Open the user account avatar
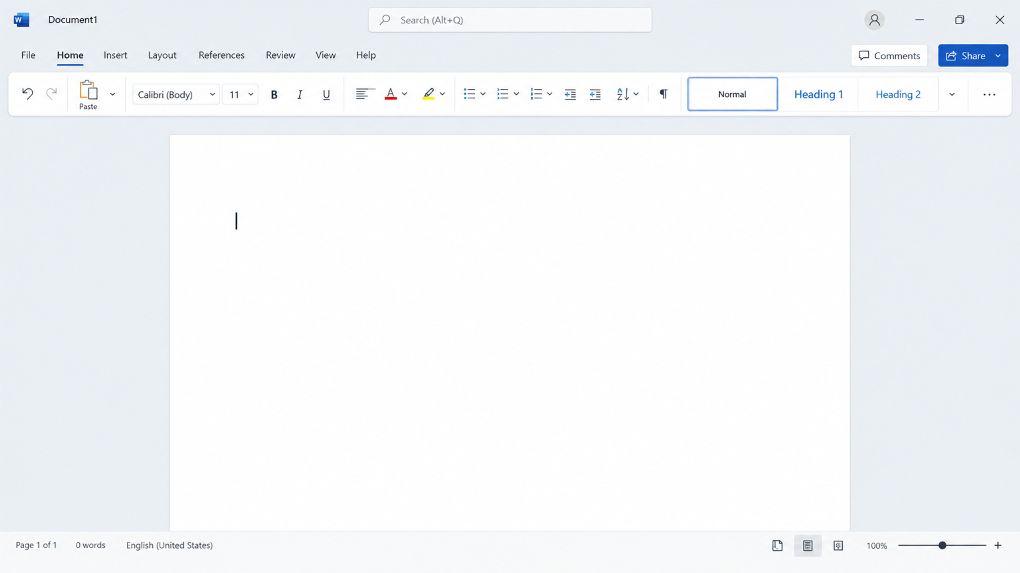This screenshot has width=1020, height=573. 874,20
